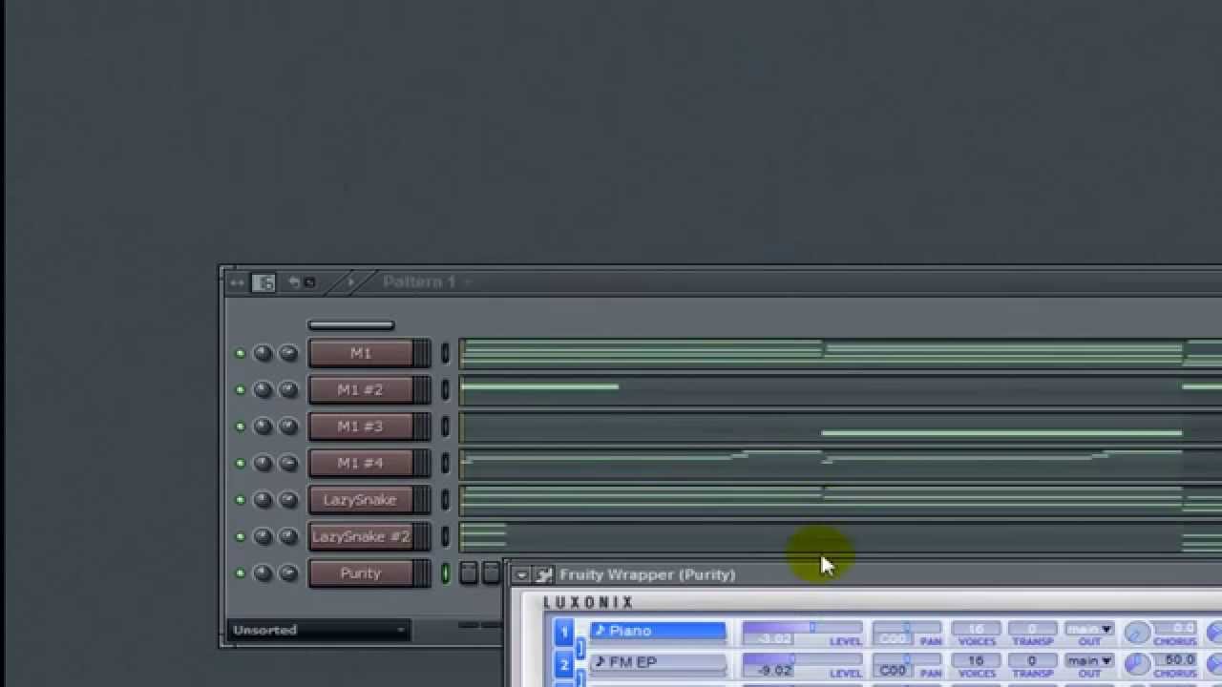1222x687 pixels.
Task: Open the Unsorted channel filter dropdown
Action: [319, 630]
